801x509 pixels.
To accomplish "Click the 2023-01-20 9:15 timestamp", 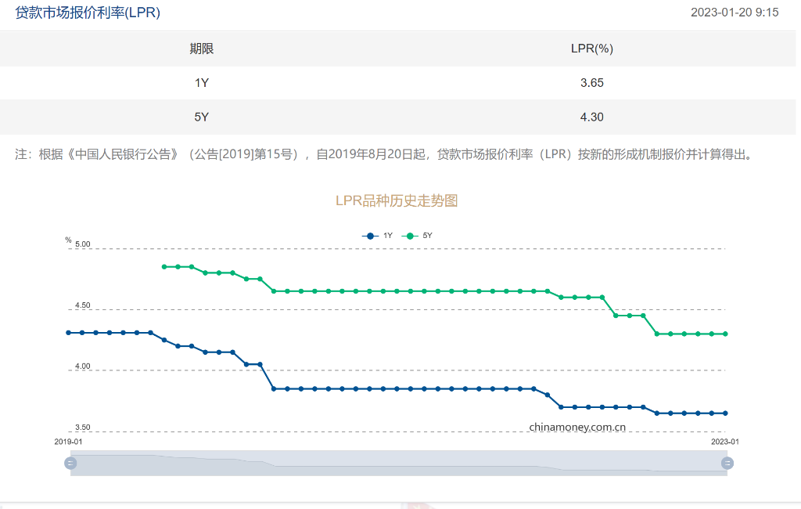I will tap(735, 13).
